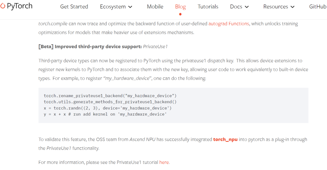Open the Get Started page

point(74,7)
